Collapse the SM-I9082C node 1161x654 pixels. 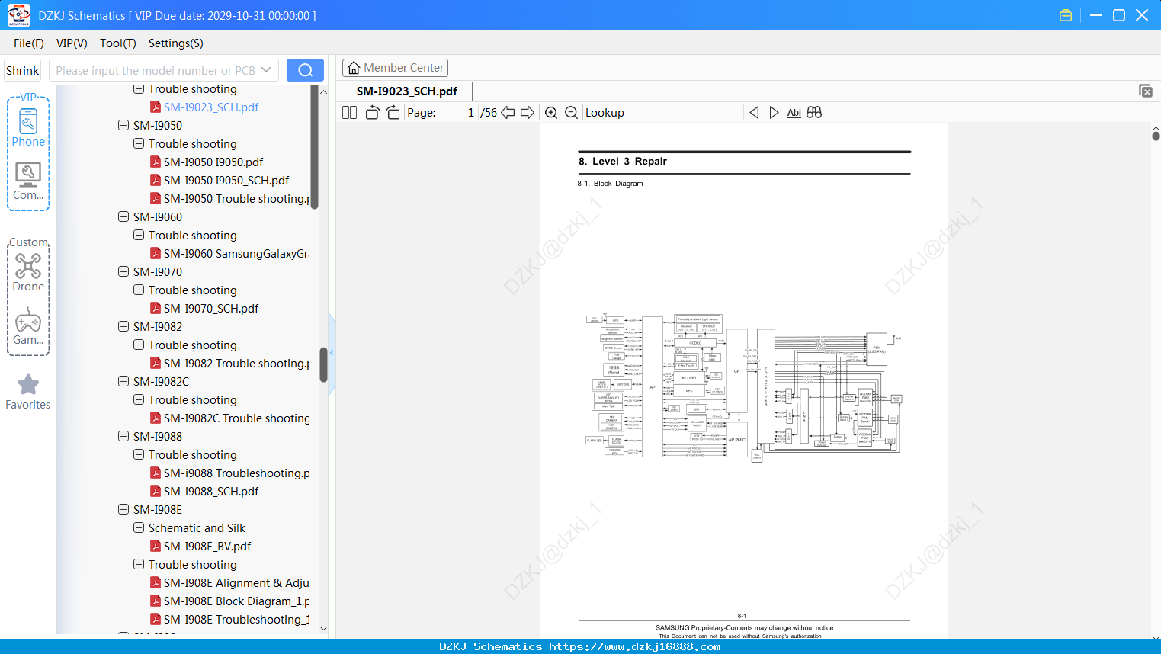tap(123, 381)
